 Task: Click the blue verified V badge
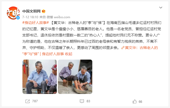click(x=18, y=18)
